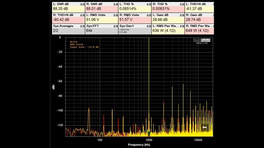264x148 pixels.
Task: Select the R: Gain dB tile header
Action: [x=194, y=15]
